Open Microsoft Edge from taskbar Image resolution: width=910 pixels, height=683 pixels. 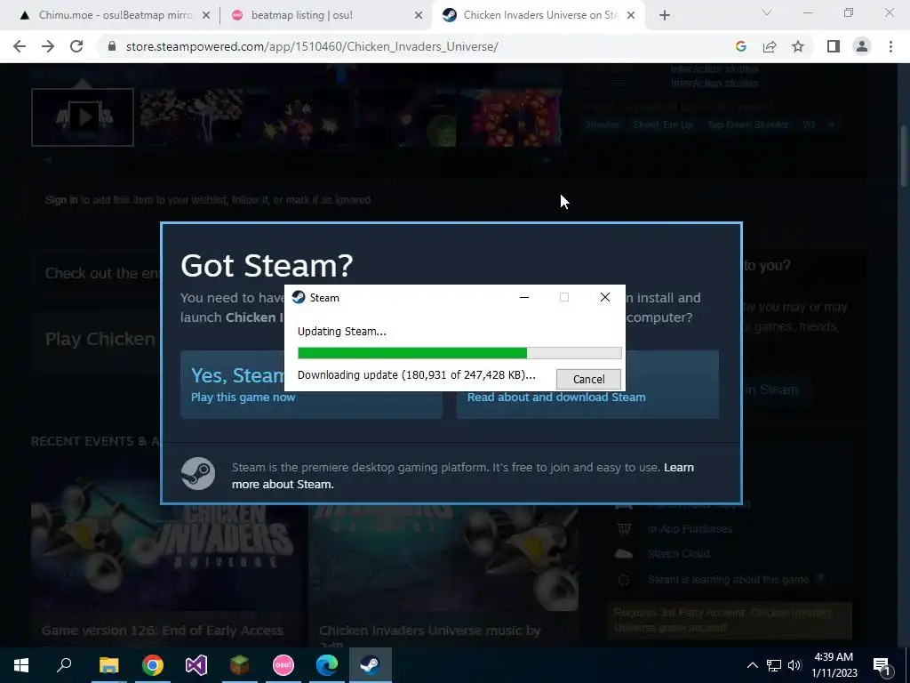point(327,665)
